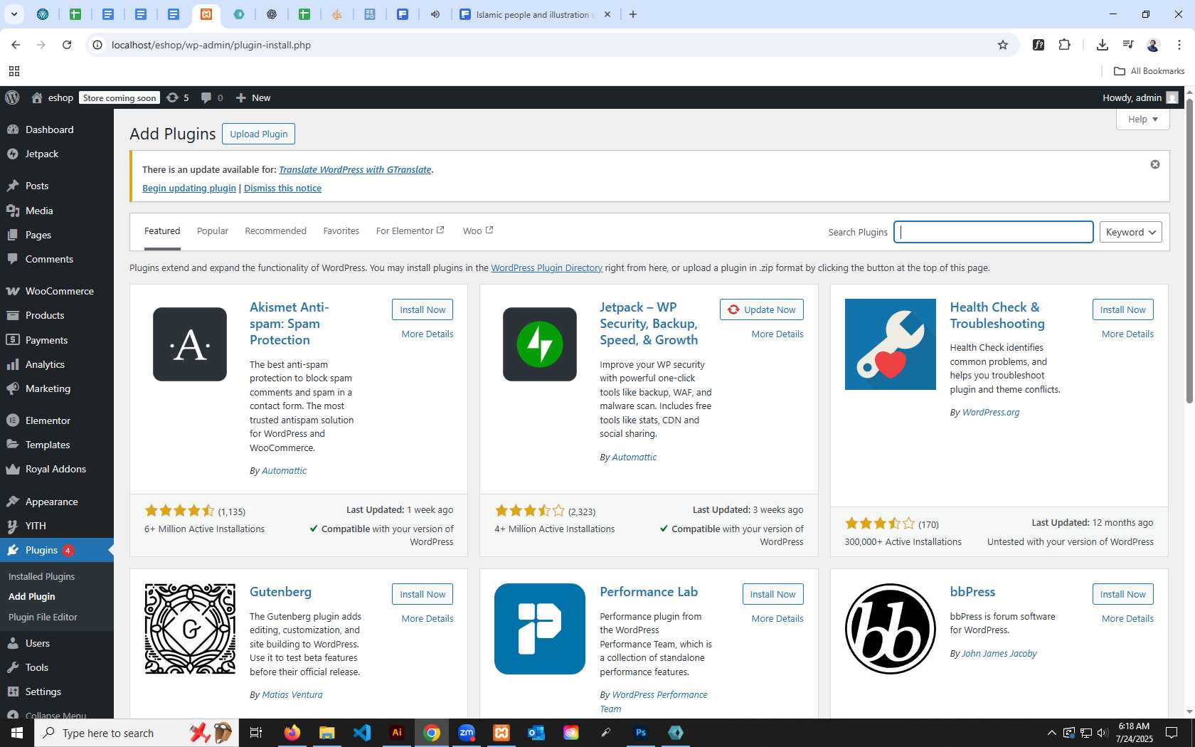Click Begin updating plugin link
The image size is (1195, 747).
189,188
